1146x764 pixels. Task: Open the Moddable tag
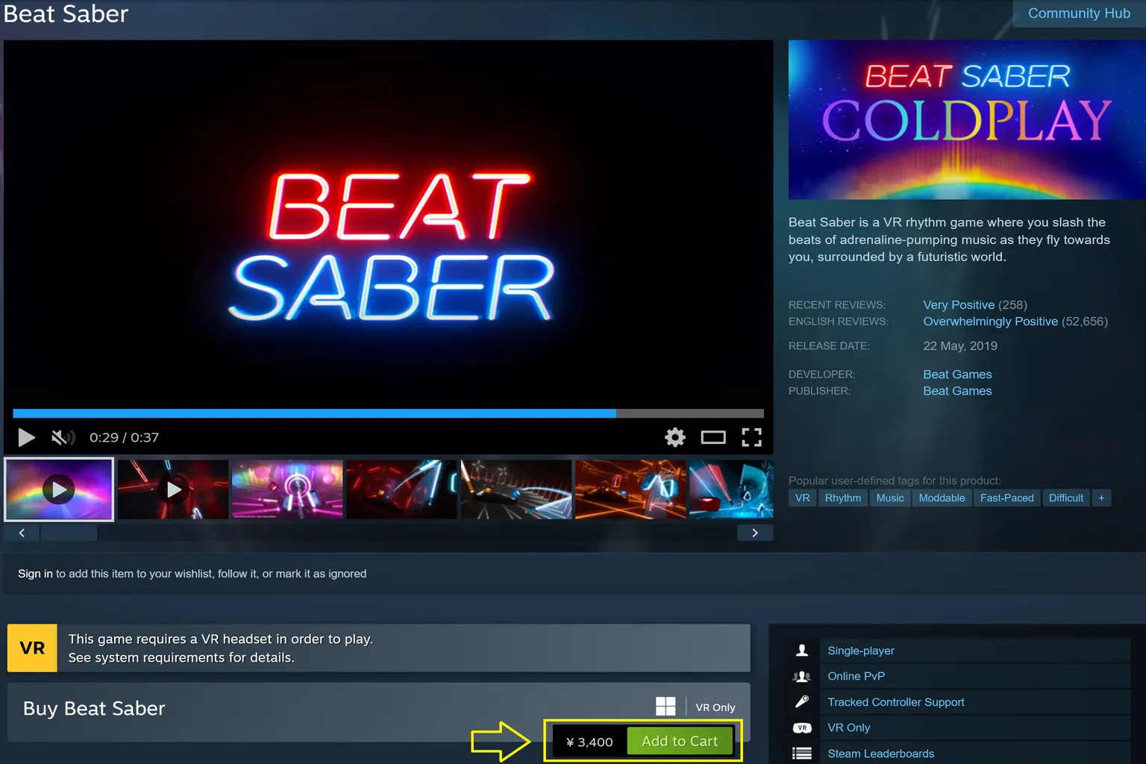tap(941, 498)
